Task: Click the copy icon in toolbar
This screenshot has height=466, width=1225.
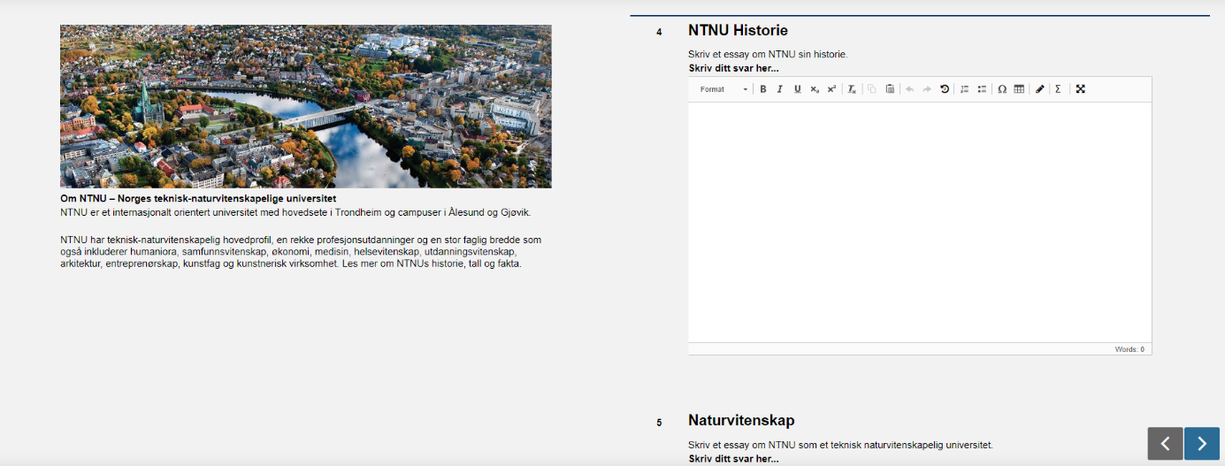Action: (872, 89)
